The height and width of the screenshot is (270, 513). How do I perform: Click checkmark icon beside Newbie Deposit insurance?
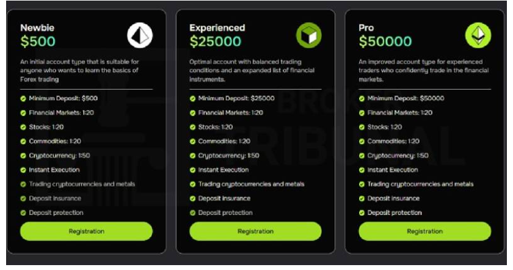23,199
